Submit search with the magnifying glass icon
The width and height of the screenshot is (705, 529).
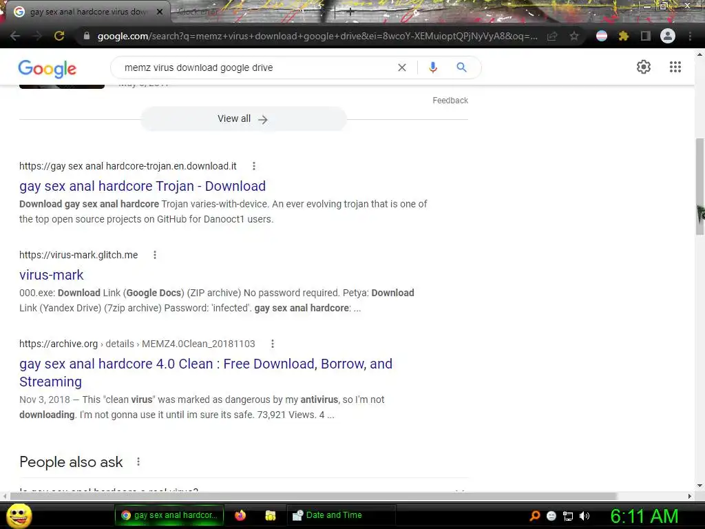tap(461, 68)
